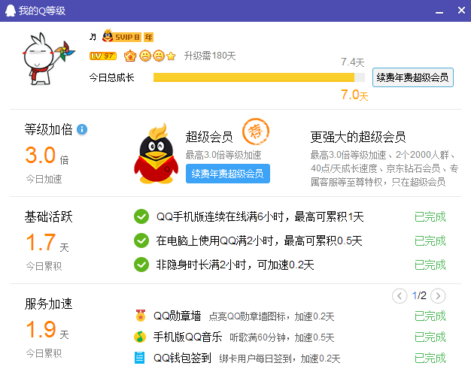Viewport: 471px width, 372px height.
Task: Click 已完成 status for QQ手机版 online task
Action: [430, 216]
